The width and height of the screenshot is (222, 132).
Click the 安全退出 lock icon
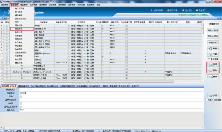[197, 10]
